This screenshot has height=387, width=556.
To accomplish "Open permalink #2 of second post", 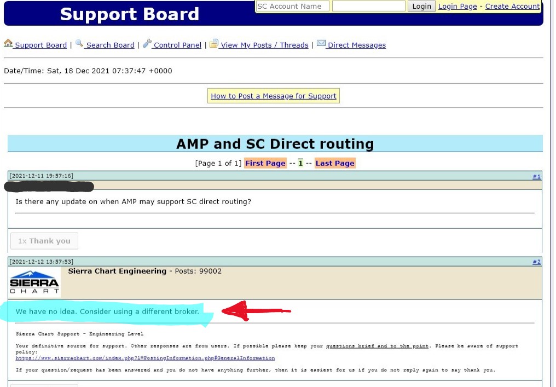I will click(x=536, y=262).
